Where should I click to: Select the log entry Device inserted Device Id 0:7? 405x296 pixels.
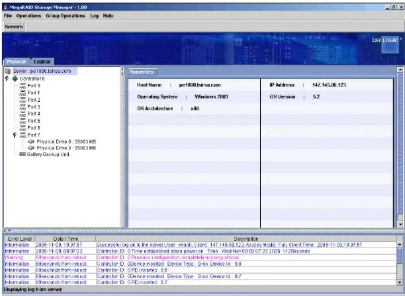(200, 276)
